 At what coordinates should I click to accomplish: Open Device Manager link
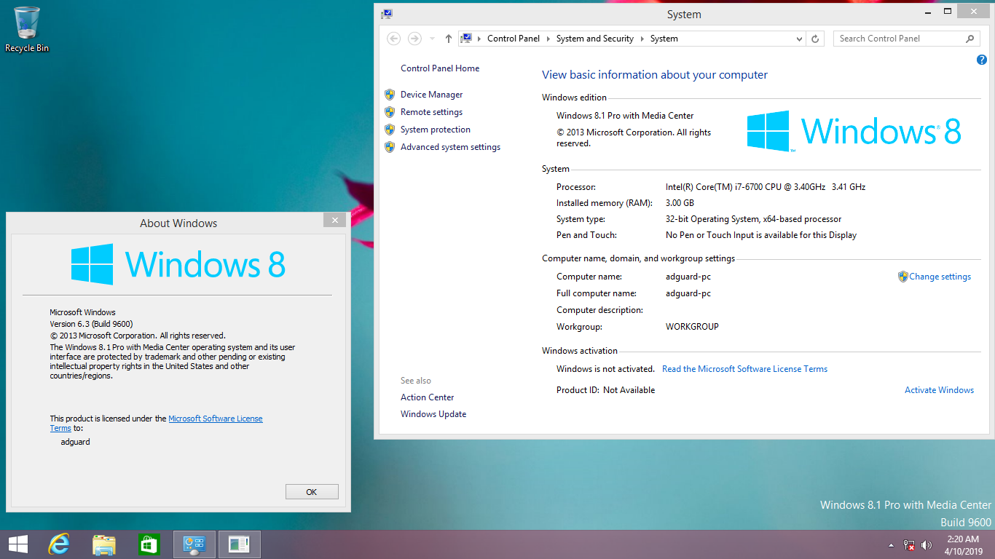click(x=431, y=95)
